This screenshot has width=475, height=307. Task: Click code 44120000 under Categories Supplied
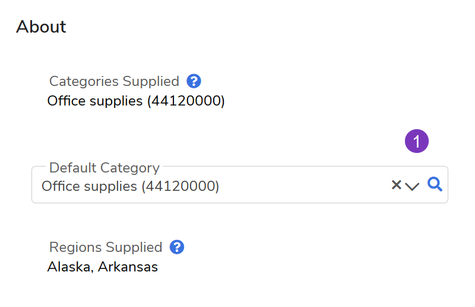(186, 101)
